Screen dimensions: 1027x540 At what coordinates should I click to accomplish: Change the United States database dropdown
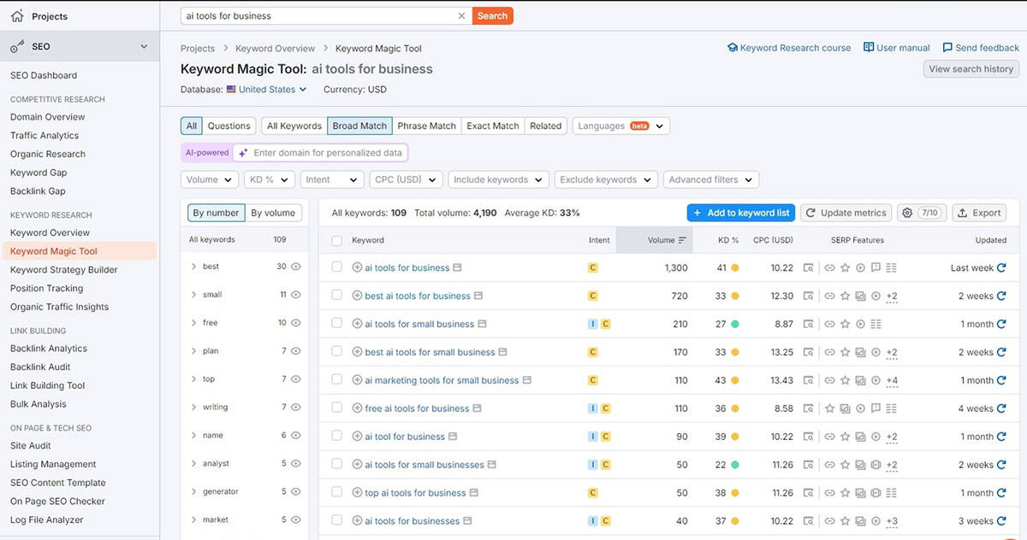pyautogui.click(x=266, y=89)
